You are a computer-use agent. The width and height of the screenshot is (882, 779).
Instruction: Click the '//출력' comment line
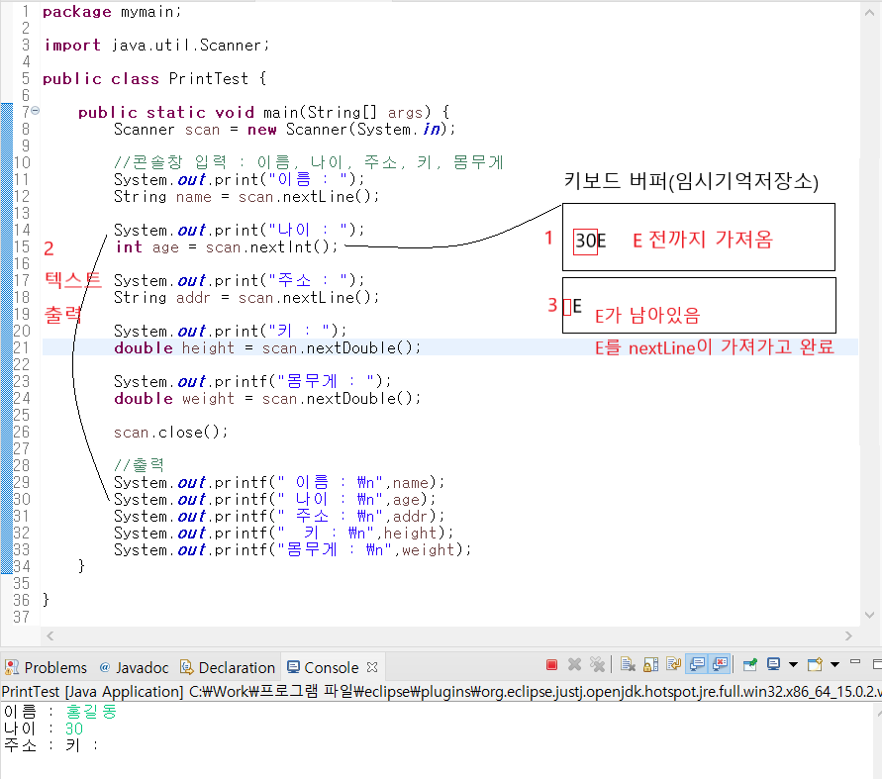tap(139, 465)
